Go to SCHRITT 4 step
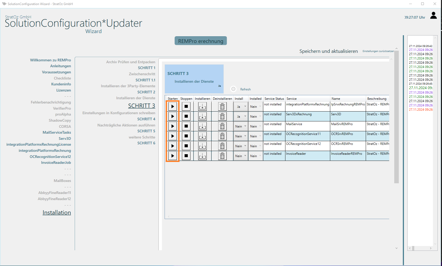The height and width of the screenshot is (266, 442). [x=146, y=119]
